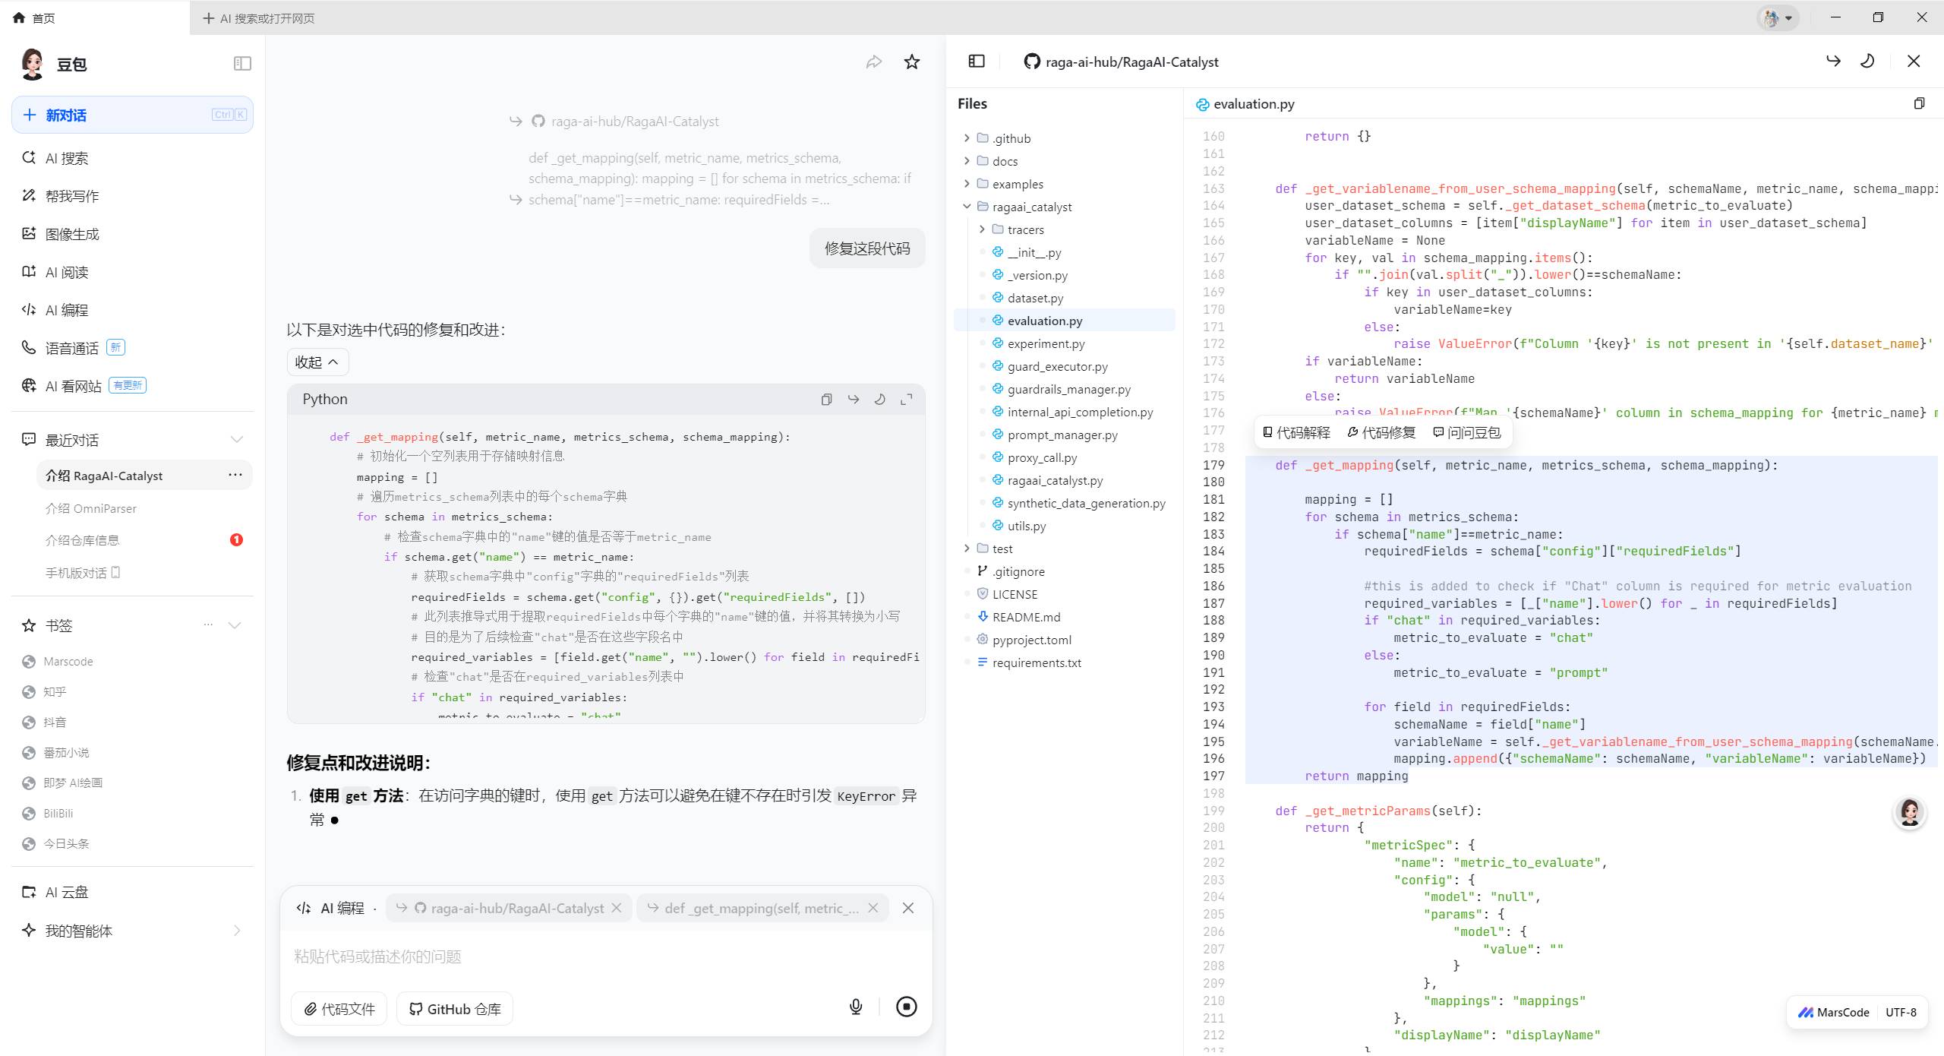Screen dimensions: 1944x1056
Task: Insert code using arrow icon in Python block
Action: point(854,400)
